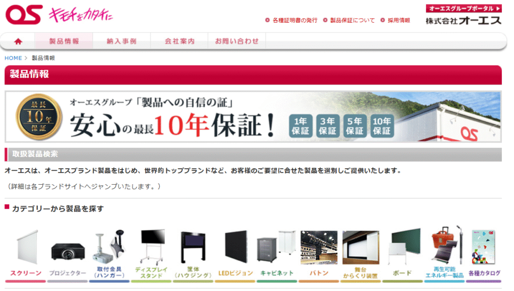Click the キャビネット text label
Viewport: 514px width, 291px height.
(277, 273)
